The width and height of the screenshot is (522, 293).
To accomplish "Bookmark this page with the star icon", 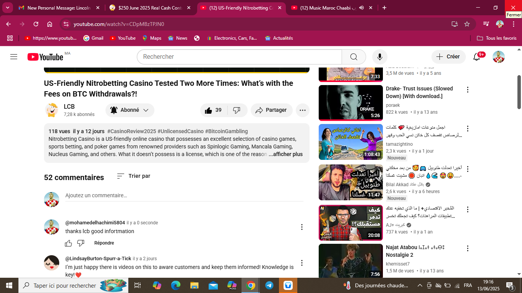I will pos(467,24).
